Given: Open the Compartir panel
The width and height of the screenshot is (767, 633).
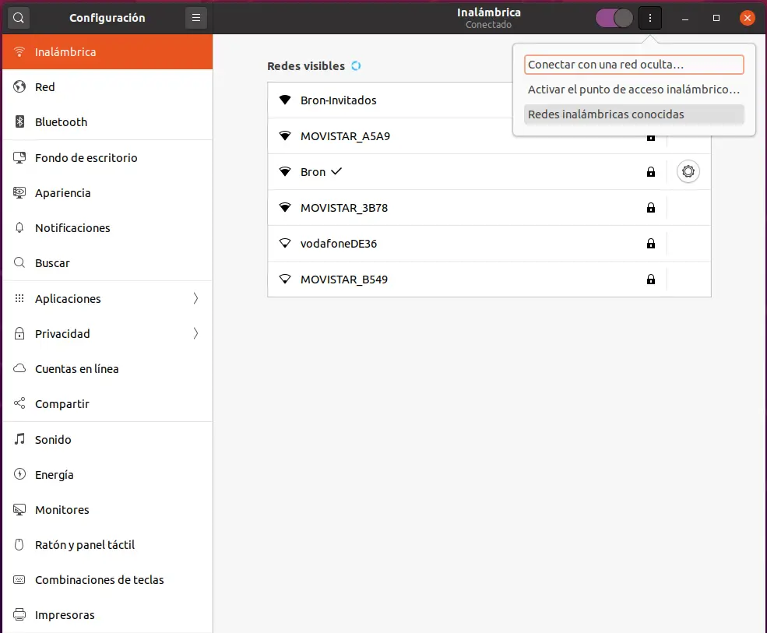Looking at the screenshot, I should (x=107, y=404).
